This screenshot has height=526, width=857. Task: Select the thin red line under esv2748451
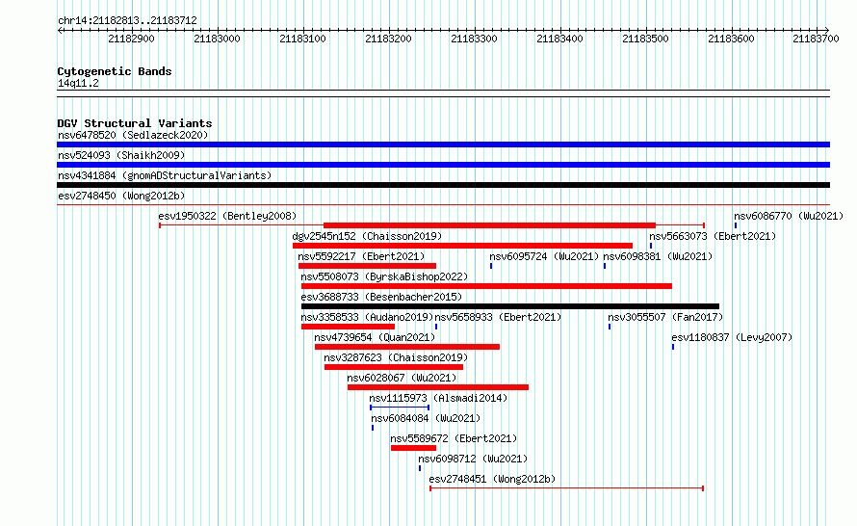tap(567, 488)
